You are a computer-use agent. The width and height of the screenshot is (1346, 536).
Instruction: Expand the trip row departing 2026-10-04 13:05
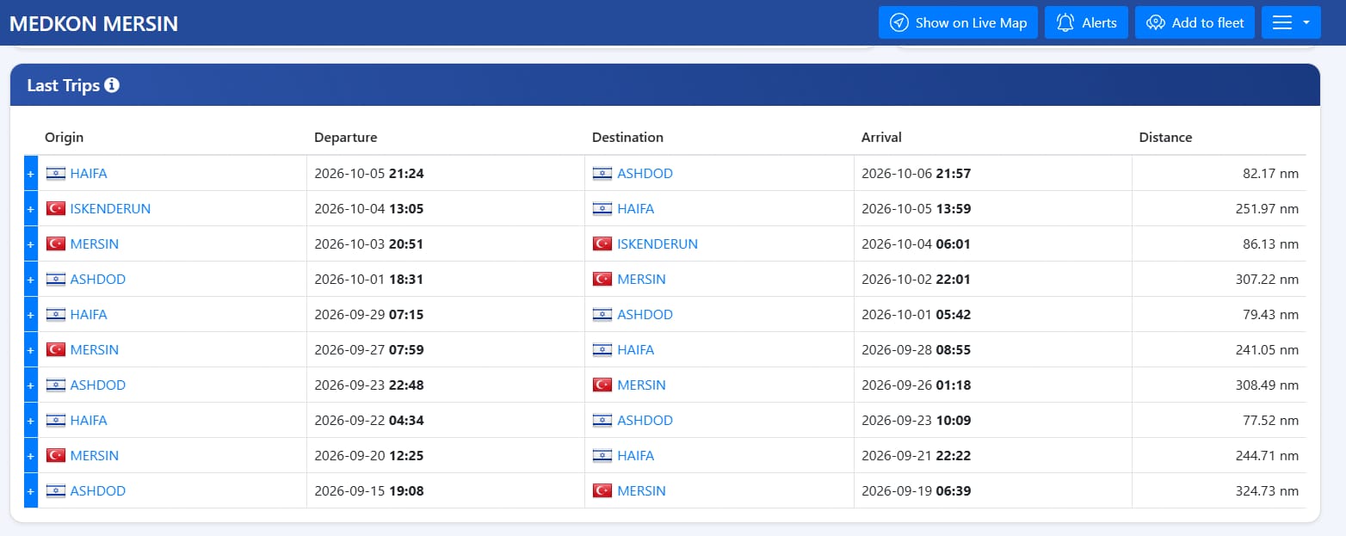tap(31, 209)
